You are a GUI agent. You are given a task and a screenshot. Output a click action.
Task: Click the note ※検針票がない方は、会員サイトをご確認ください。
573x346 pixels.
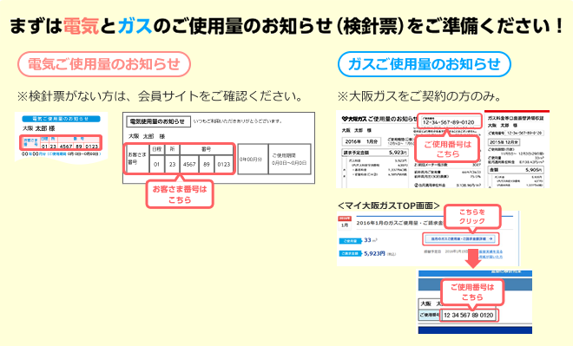160,96
